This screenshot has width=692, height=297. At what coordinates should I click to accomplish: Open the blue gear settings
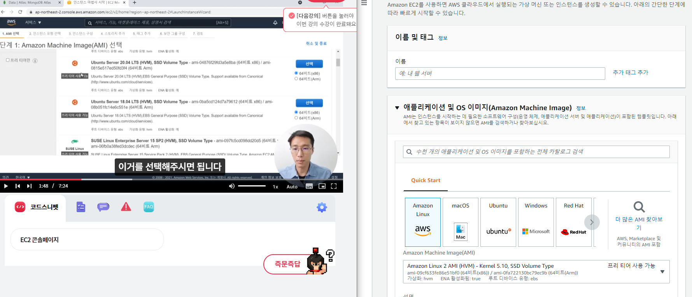pos(322,207)
